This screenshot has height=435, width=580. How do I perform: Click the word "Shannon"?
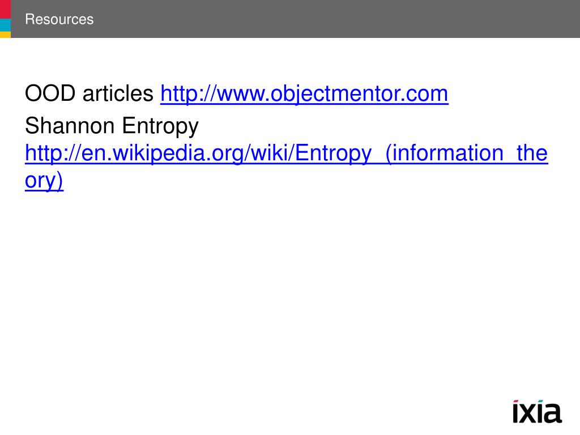tap(70, 126)
